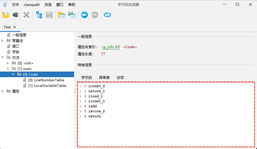The image size is (257, 149).
Task: Expand the 属性 folder arrow
Action: click(x=3, y=91)
